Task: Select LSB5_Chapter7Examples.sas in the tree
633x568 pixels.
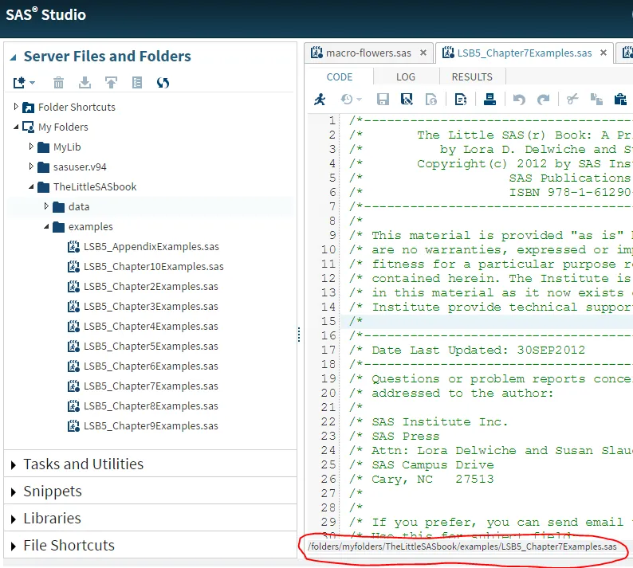Action: click(151, 386)
